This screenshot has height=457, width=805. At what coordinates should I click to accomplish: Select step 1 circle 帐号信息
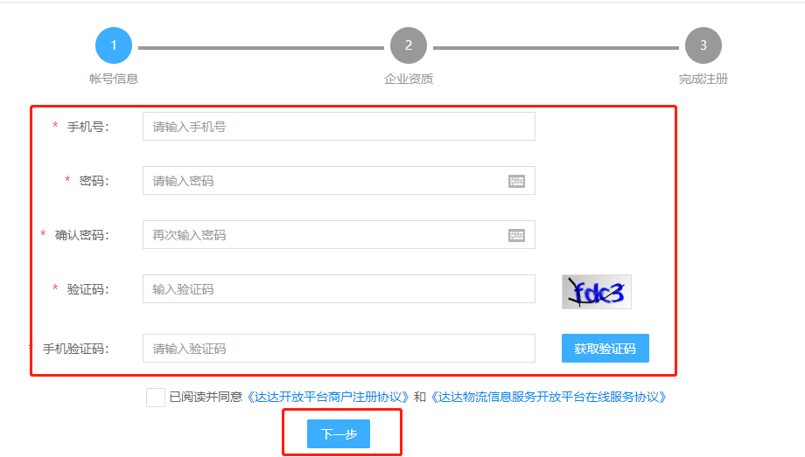tap(114, 45)
